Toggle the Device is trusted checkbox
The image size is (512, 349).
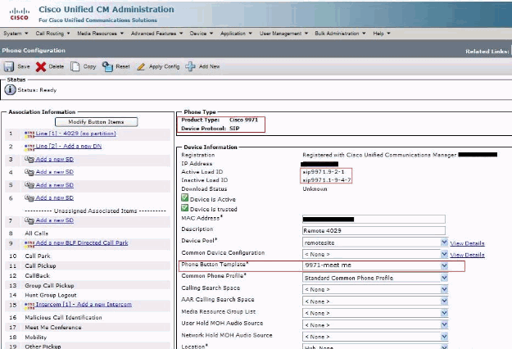point(185,208)
